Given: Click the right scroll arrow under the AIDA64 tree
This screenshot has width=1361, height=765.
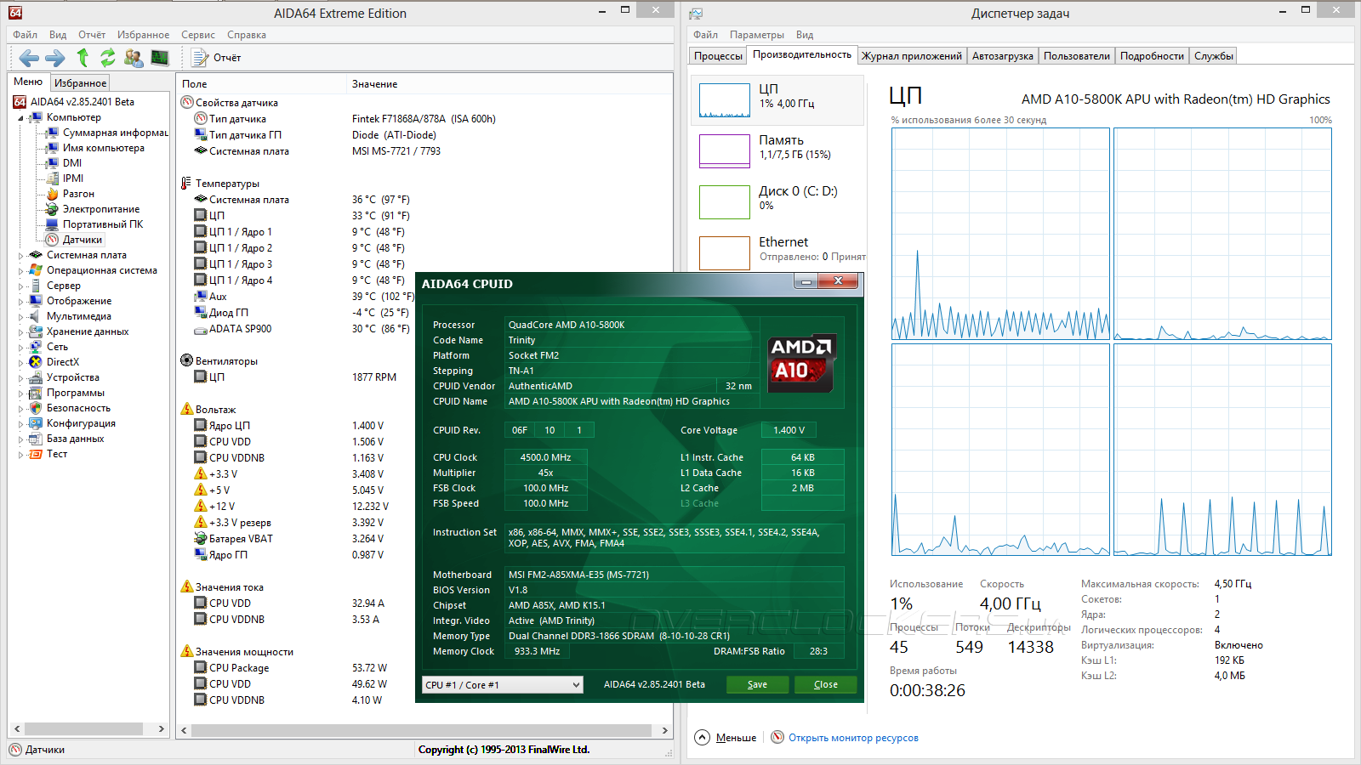Looking at the screenshot, I should 162,729.
